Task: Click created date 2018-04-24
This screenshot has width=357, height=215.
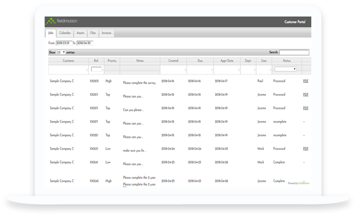Action: [x=168, y=148]
